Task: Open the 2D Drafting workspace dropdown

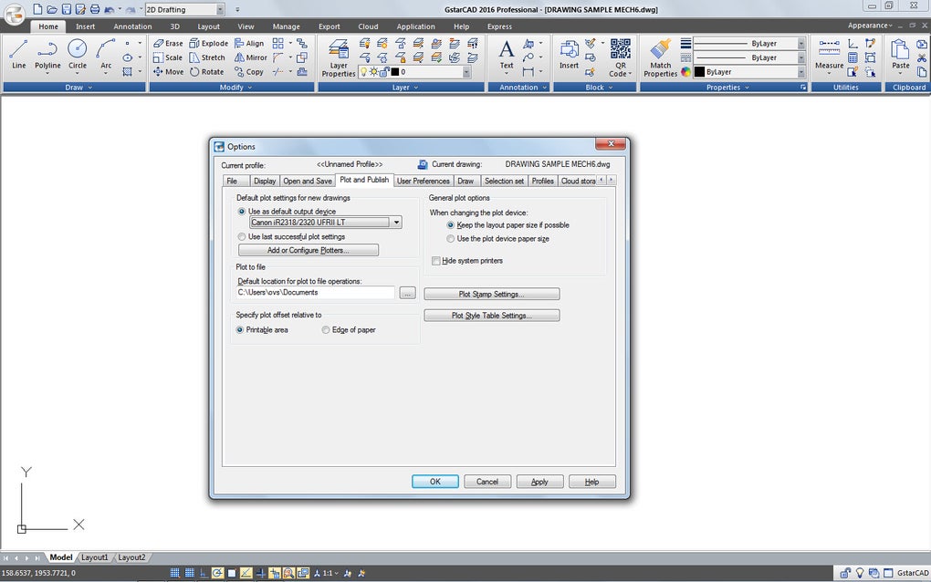Action: pyautogui.click(x=220, y=9)
